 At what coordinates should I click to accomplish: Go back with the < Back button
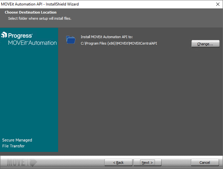point(118,163)
